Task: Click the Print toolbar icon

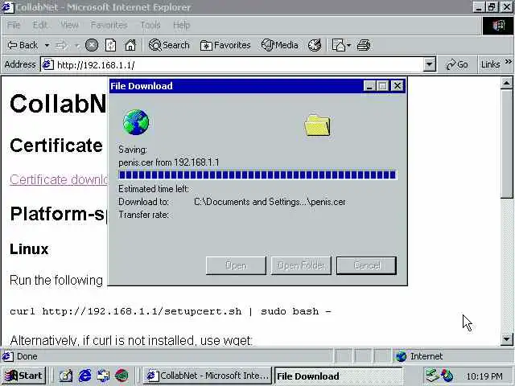Action: pos(364,45)
